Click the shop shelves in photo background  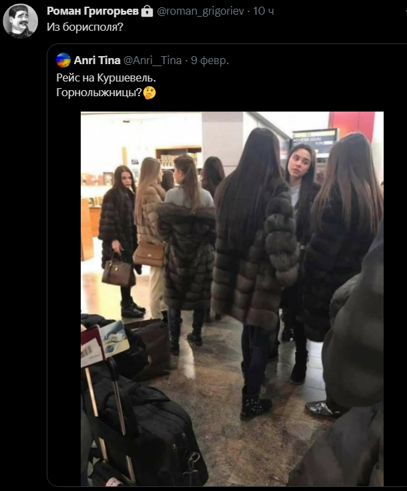[179, 158]
